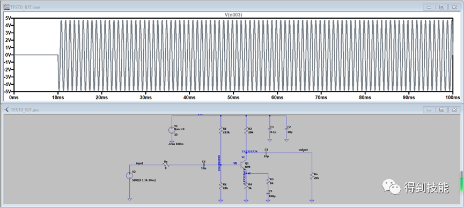Click capacitor C4 10µ symbol
The image size is (464, 208).
(204, 165)
